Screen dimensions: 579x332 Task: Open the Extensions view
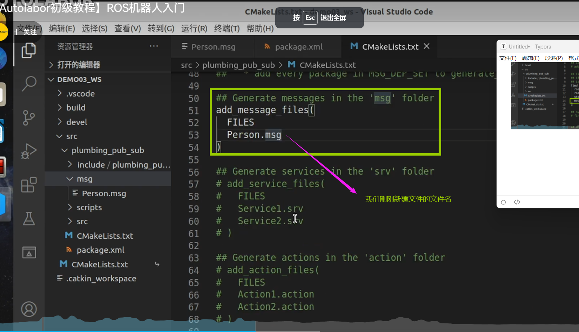29,185
